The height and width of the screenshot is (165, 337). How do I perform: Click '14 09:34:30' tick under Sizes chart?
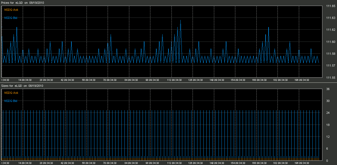tap(25, 163)
